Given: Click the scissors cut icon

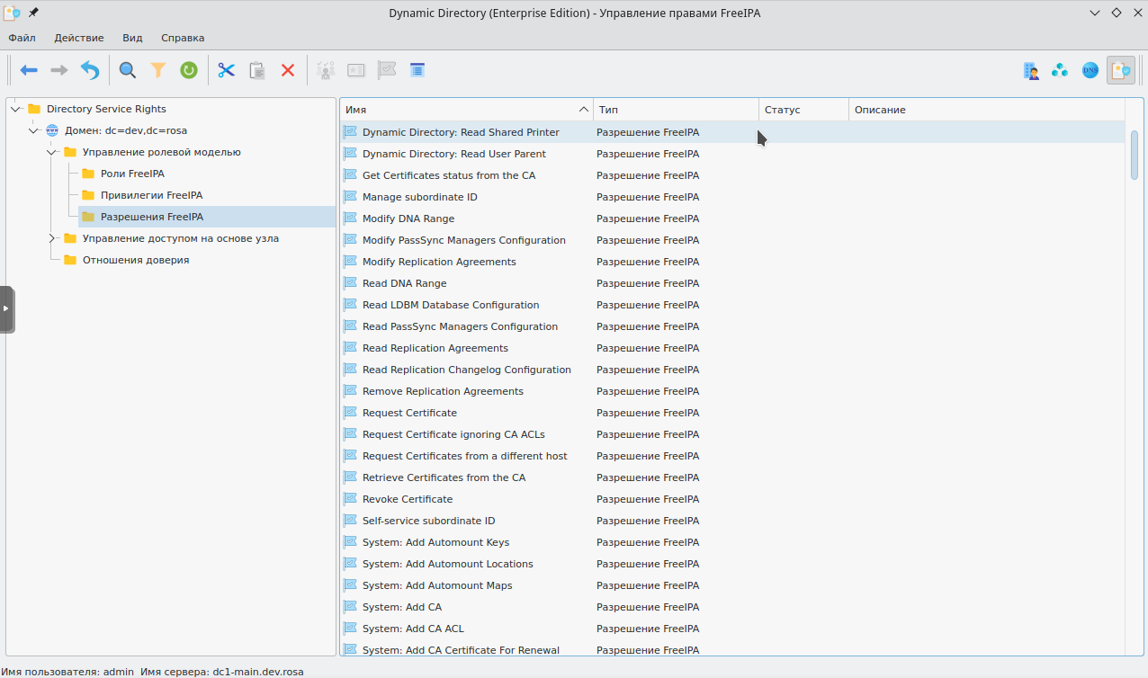Looking at the screenshot, I should click(226, 70).
